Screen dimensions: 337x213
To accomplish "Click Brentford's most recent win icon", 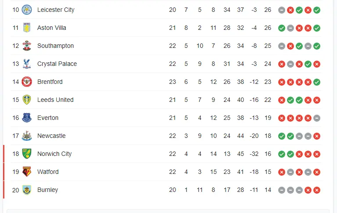I will 317,82.
